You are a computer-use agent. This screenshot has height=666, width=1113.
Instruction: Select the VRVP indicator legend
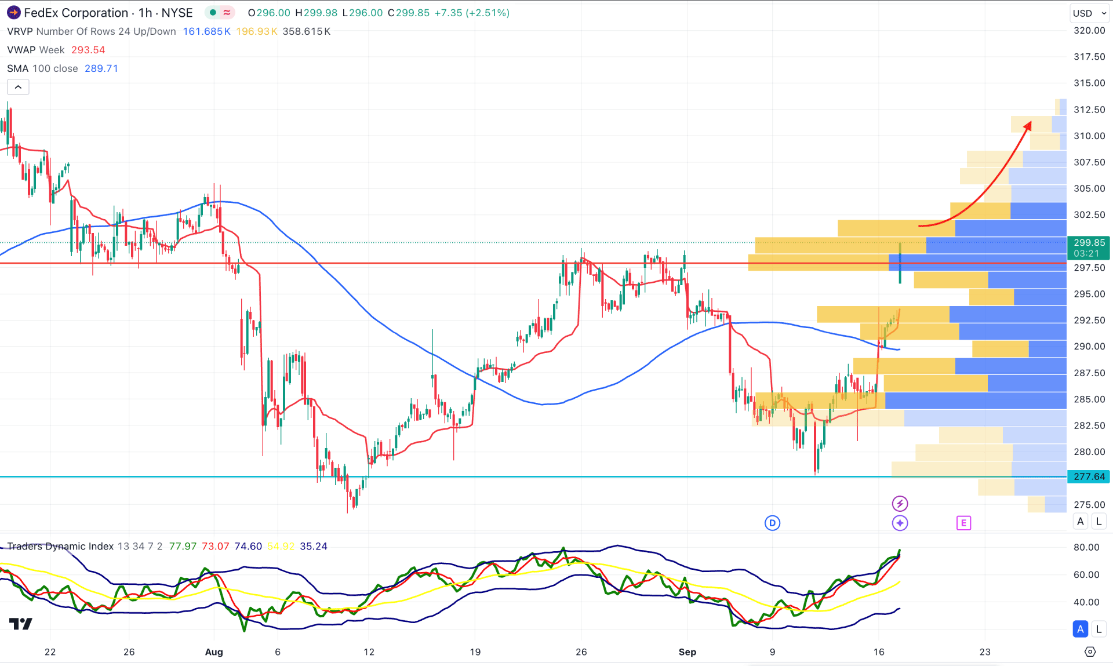tap(92, 31)
